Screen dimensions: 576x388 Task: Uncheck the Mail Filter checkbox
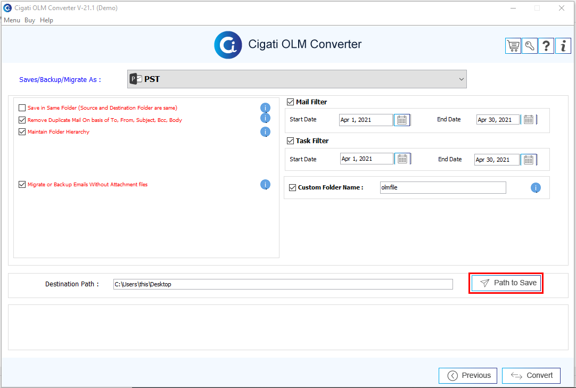tap(290, 102)
